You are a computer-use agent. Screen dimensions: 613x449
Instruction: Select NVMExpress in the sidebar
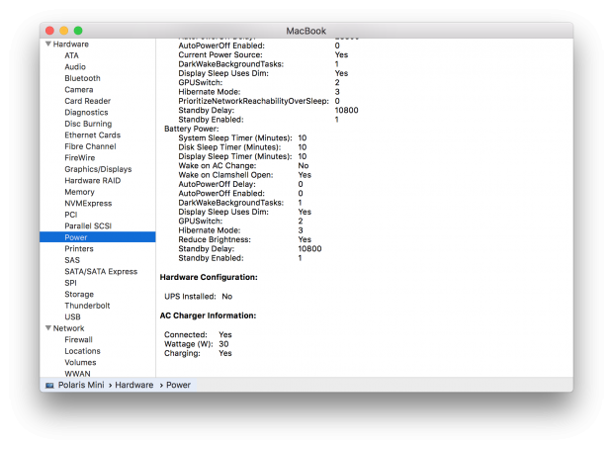point(88,203)
